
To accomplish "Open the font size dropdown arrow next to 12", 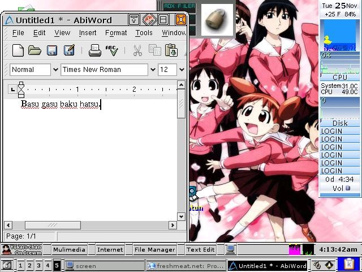I will coord(182,69).
